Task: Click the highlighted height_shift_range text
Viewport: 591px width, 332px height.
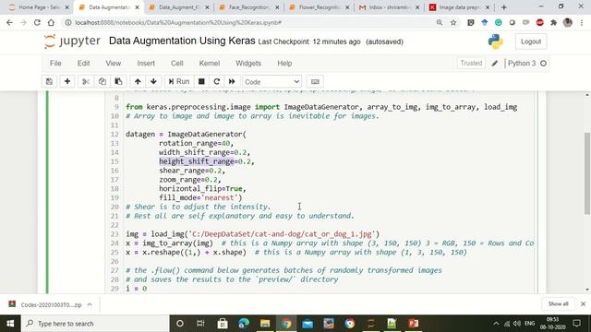Action: click(197, 161)
